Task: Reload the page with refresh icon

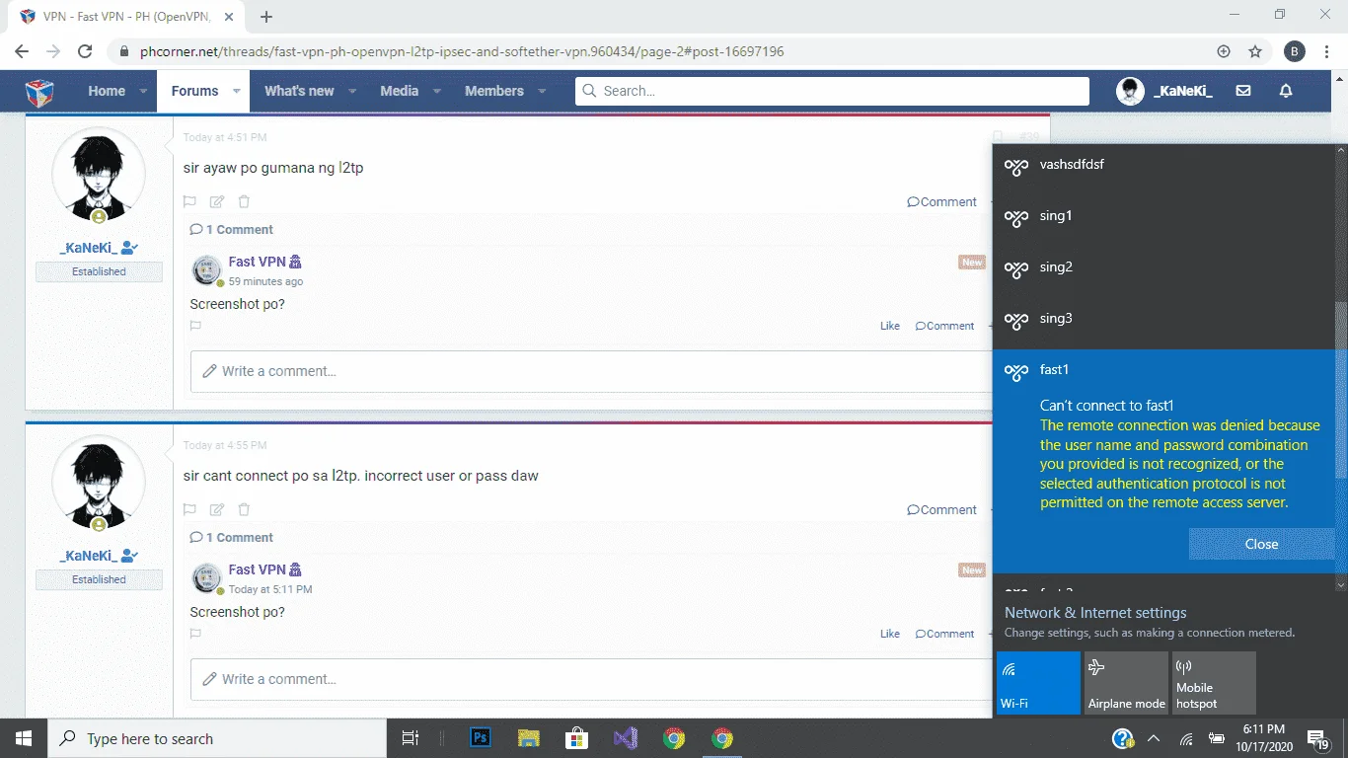Action: pyautogui.click(x=85, y=51)
